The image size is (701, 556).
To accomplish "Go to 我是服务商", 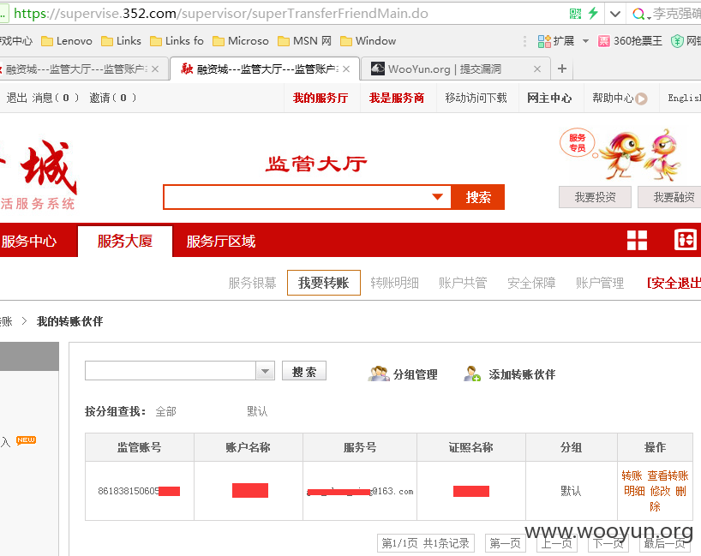I will click(397, 98).
